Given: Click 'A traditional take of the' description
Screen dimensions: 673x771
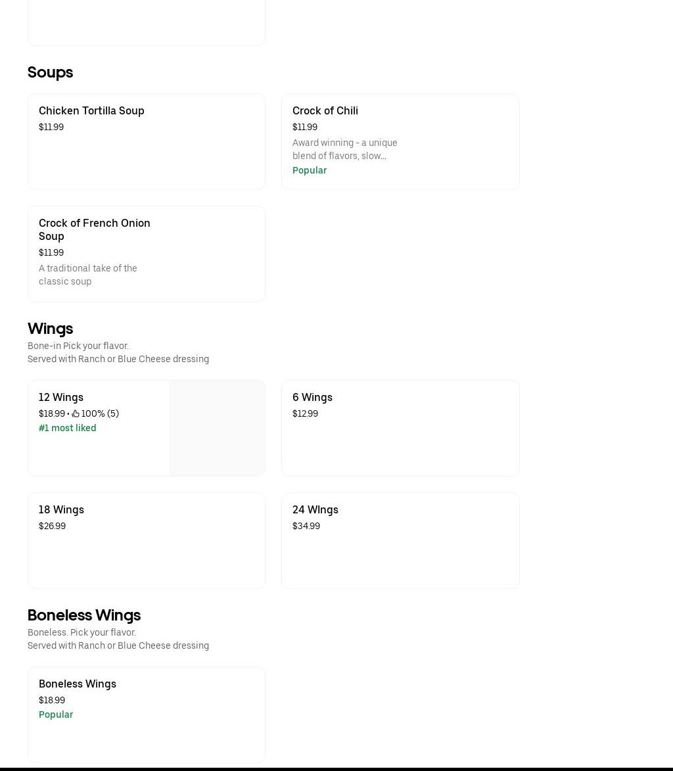Looking at the screenshot, I should coord(88,268).
